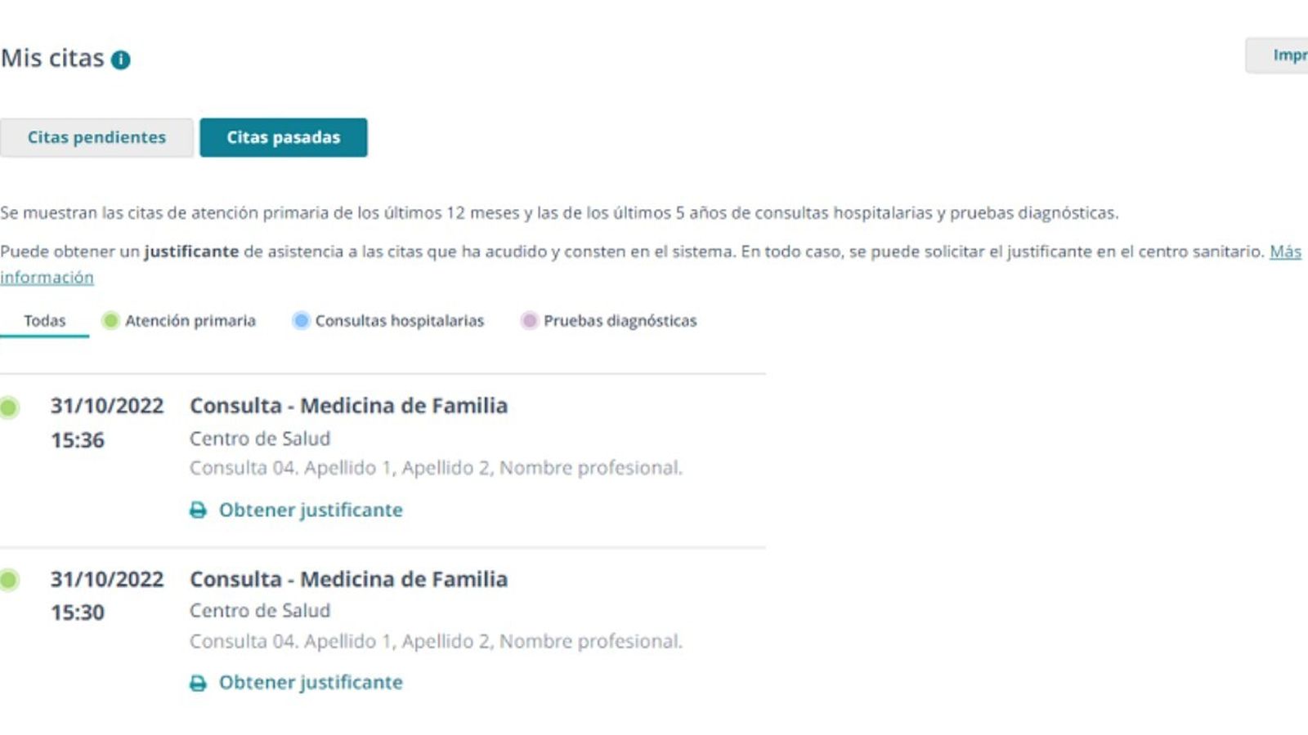Viewport: 1308px width, 735px height.
Task: Click the info icon next to Mis citas
Action: click(x=121, y=58)
